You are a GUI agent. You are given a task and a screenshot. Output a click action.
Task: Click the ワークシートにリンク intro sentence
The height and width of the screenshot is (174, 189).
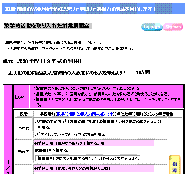point(69,48)
